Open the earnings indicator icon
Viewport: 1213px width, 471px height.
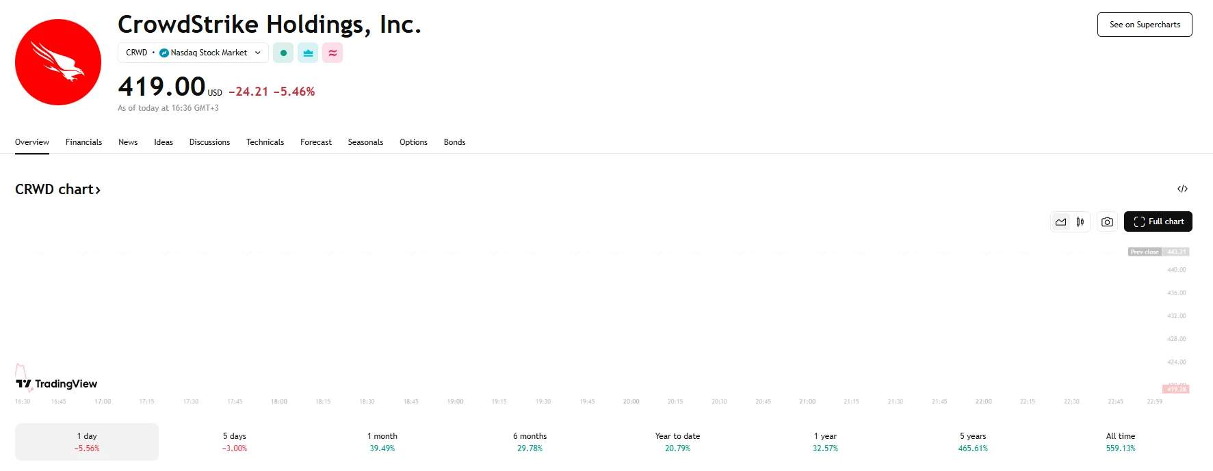coord(307,52)
